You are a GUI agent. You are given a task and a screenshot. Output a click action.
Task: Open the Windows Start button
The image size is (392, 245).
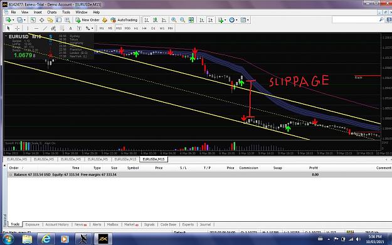point(8,239)
